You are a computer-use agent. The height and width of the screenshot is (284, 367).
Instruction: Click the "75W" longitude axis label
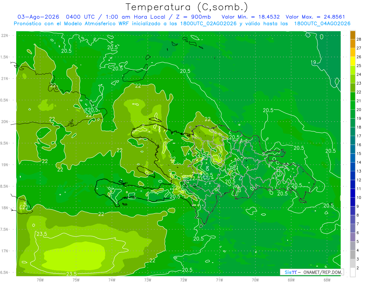point(76,280)
